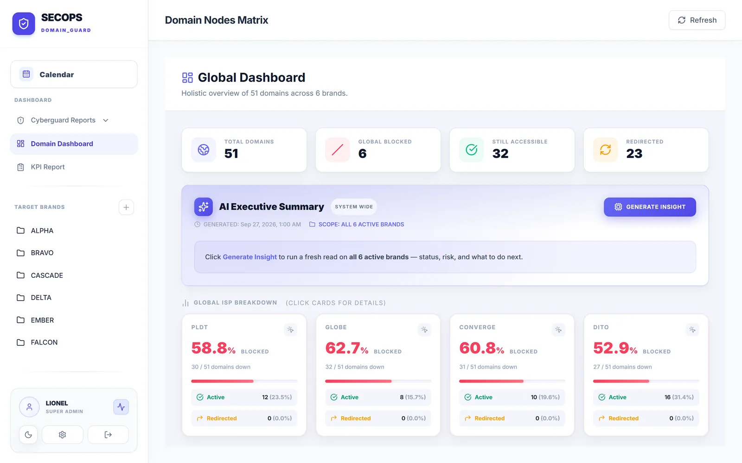Click the Redirected count 23
This screenshot has width=742, height=463.
634,154
